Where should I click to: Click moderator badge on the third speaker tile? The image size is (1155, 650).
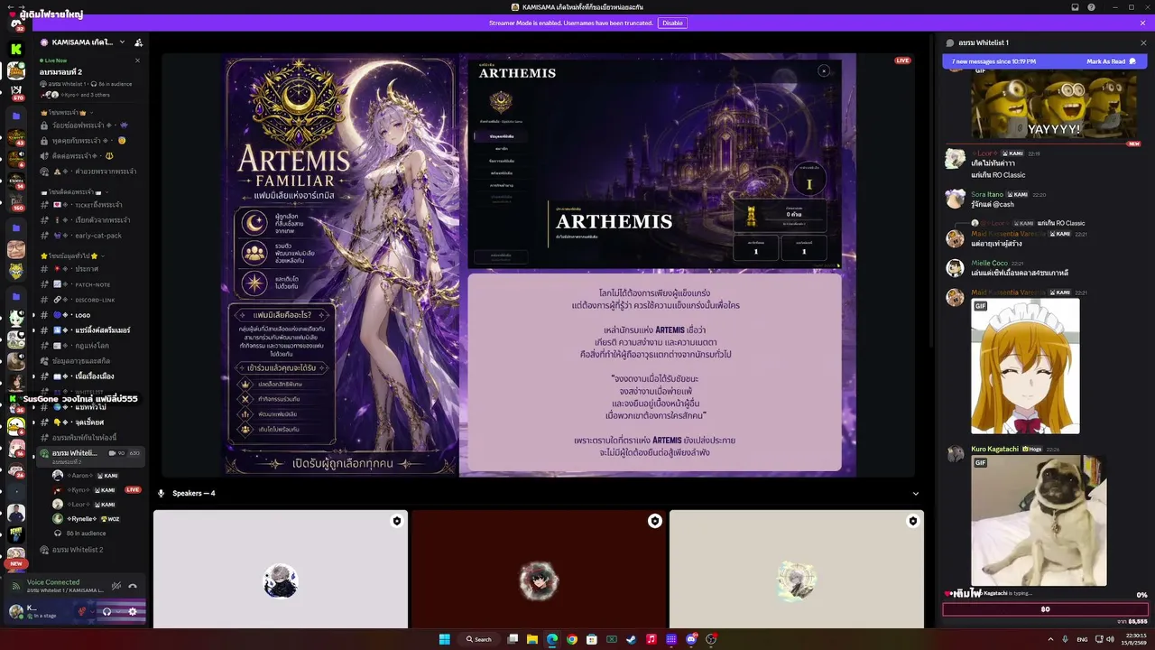[x=913, y=521]
